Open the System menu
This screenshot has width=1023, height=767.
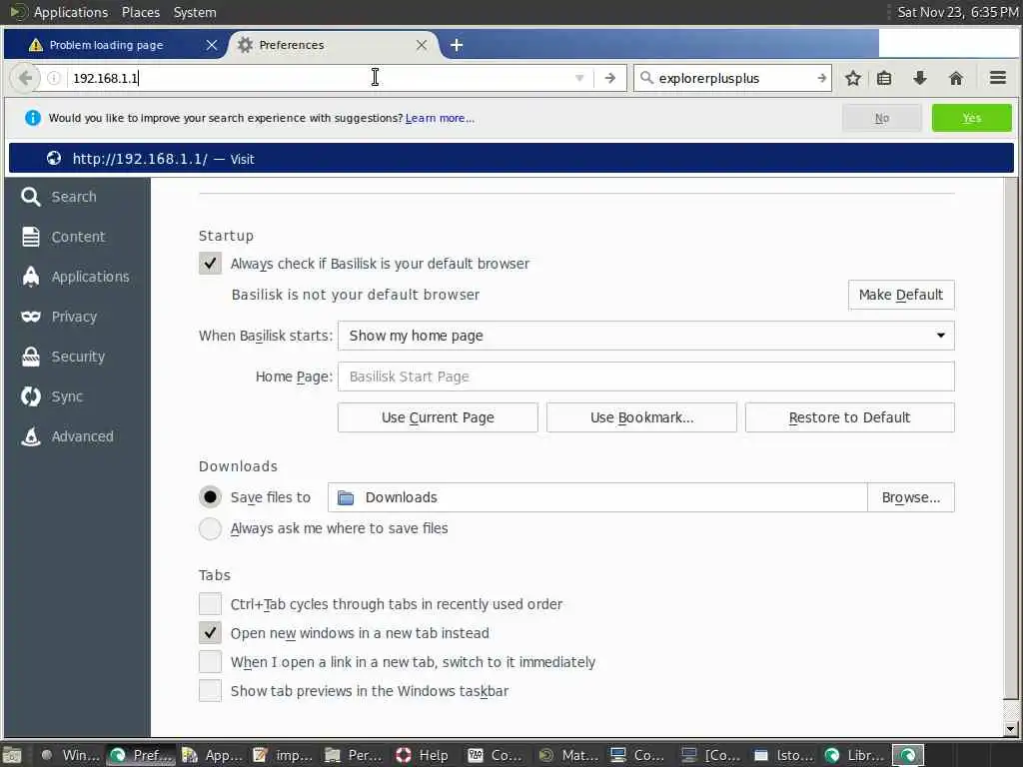tap(195, 12)
